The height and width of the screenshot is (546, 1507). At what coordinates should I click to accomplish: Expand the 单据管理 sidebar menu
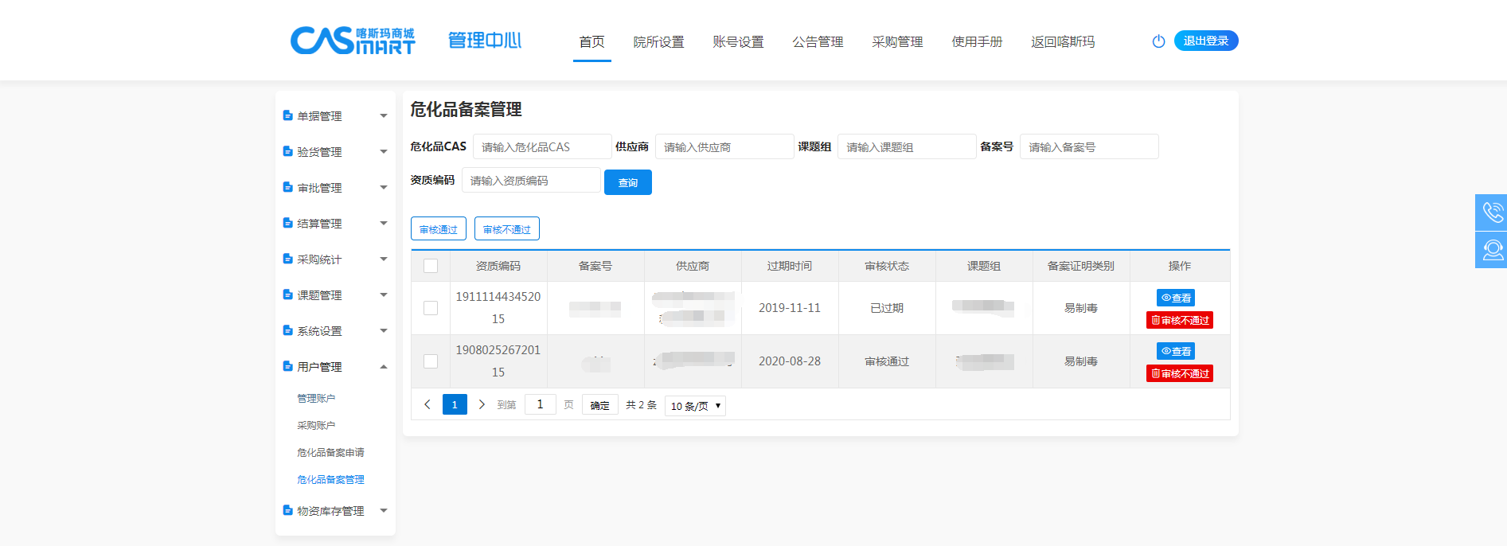pyautogui.click(x=335, y=116)
